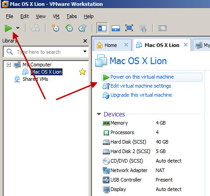Toggle the favorite star for Mac OS X Lion
210x196 pixels.
point(82,72)
